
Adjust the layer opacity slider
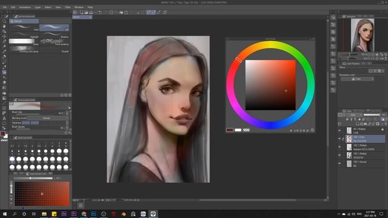click(372, 115)
